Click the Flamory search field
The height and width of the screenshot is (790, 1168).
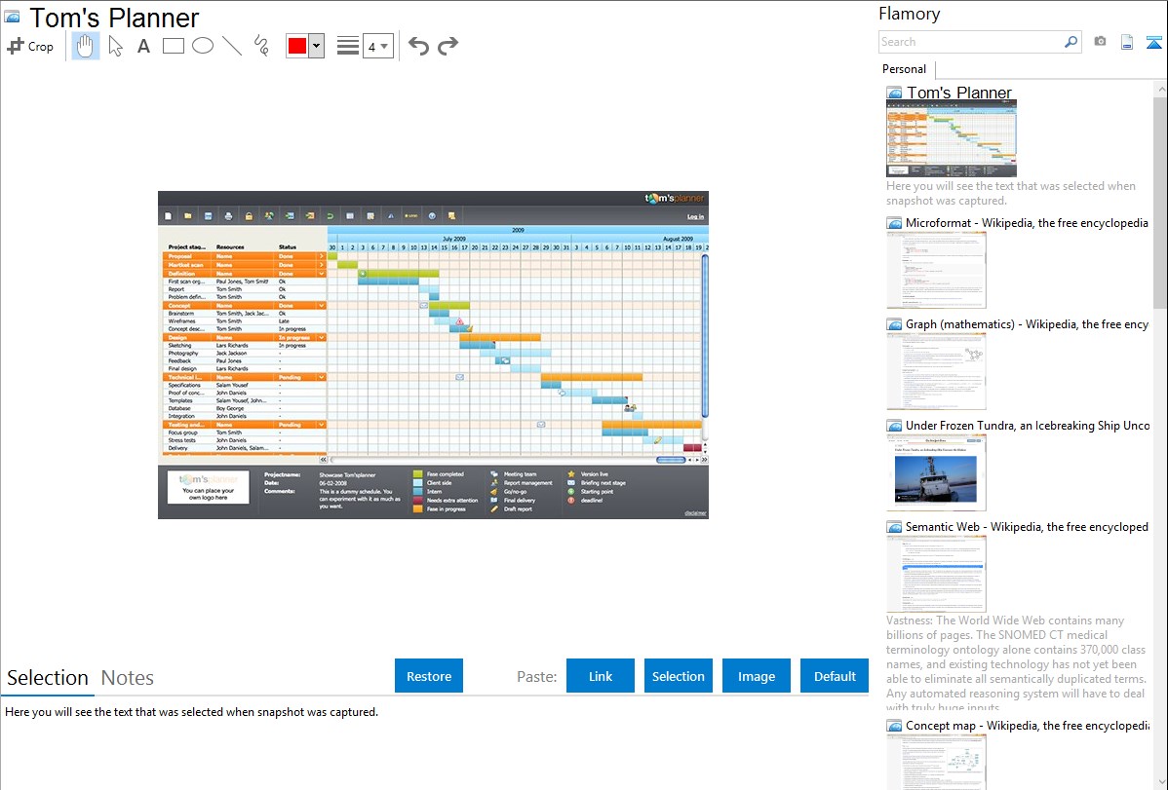(971, 42)
